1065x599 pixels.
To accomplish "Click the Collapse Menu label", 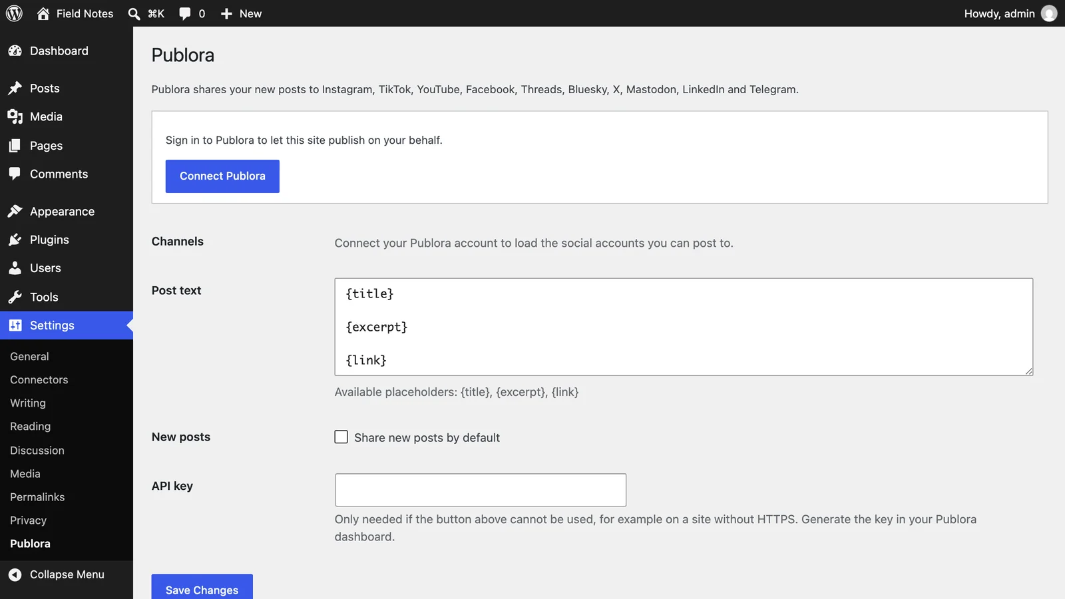I will click(67, 574).
